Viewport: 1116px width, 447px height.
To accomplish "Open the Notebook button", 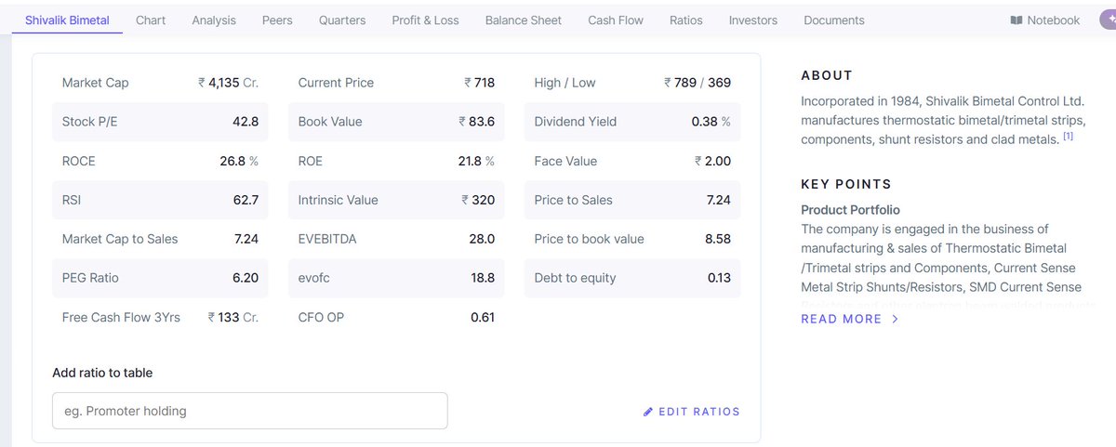I will click(1045, 20).
